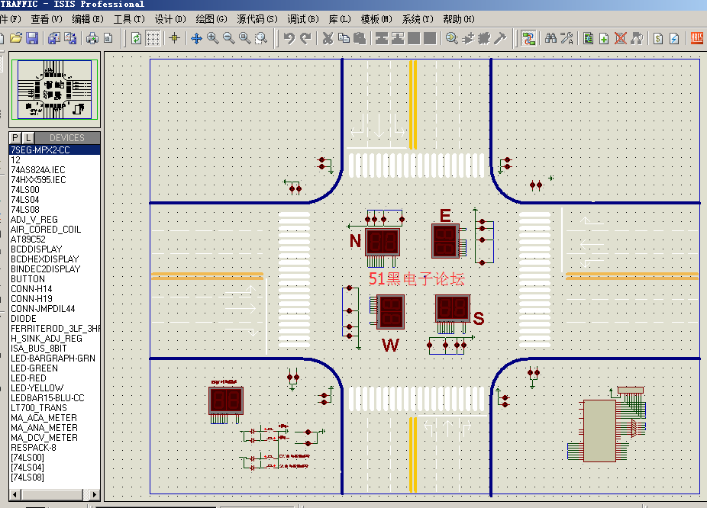Viewport: 707px width, 508px height.
Task: Select RESPACK-8 in the devices list
Action: click(x=54, y=447)
